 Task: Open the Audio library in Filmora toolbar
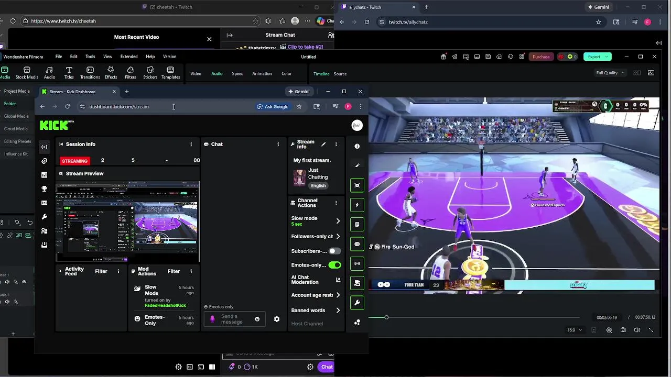[x=49, y=73]
